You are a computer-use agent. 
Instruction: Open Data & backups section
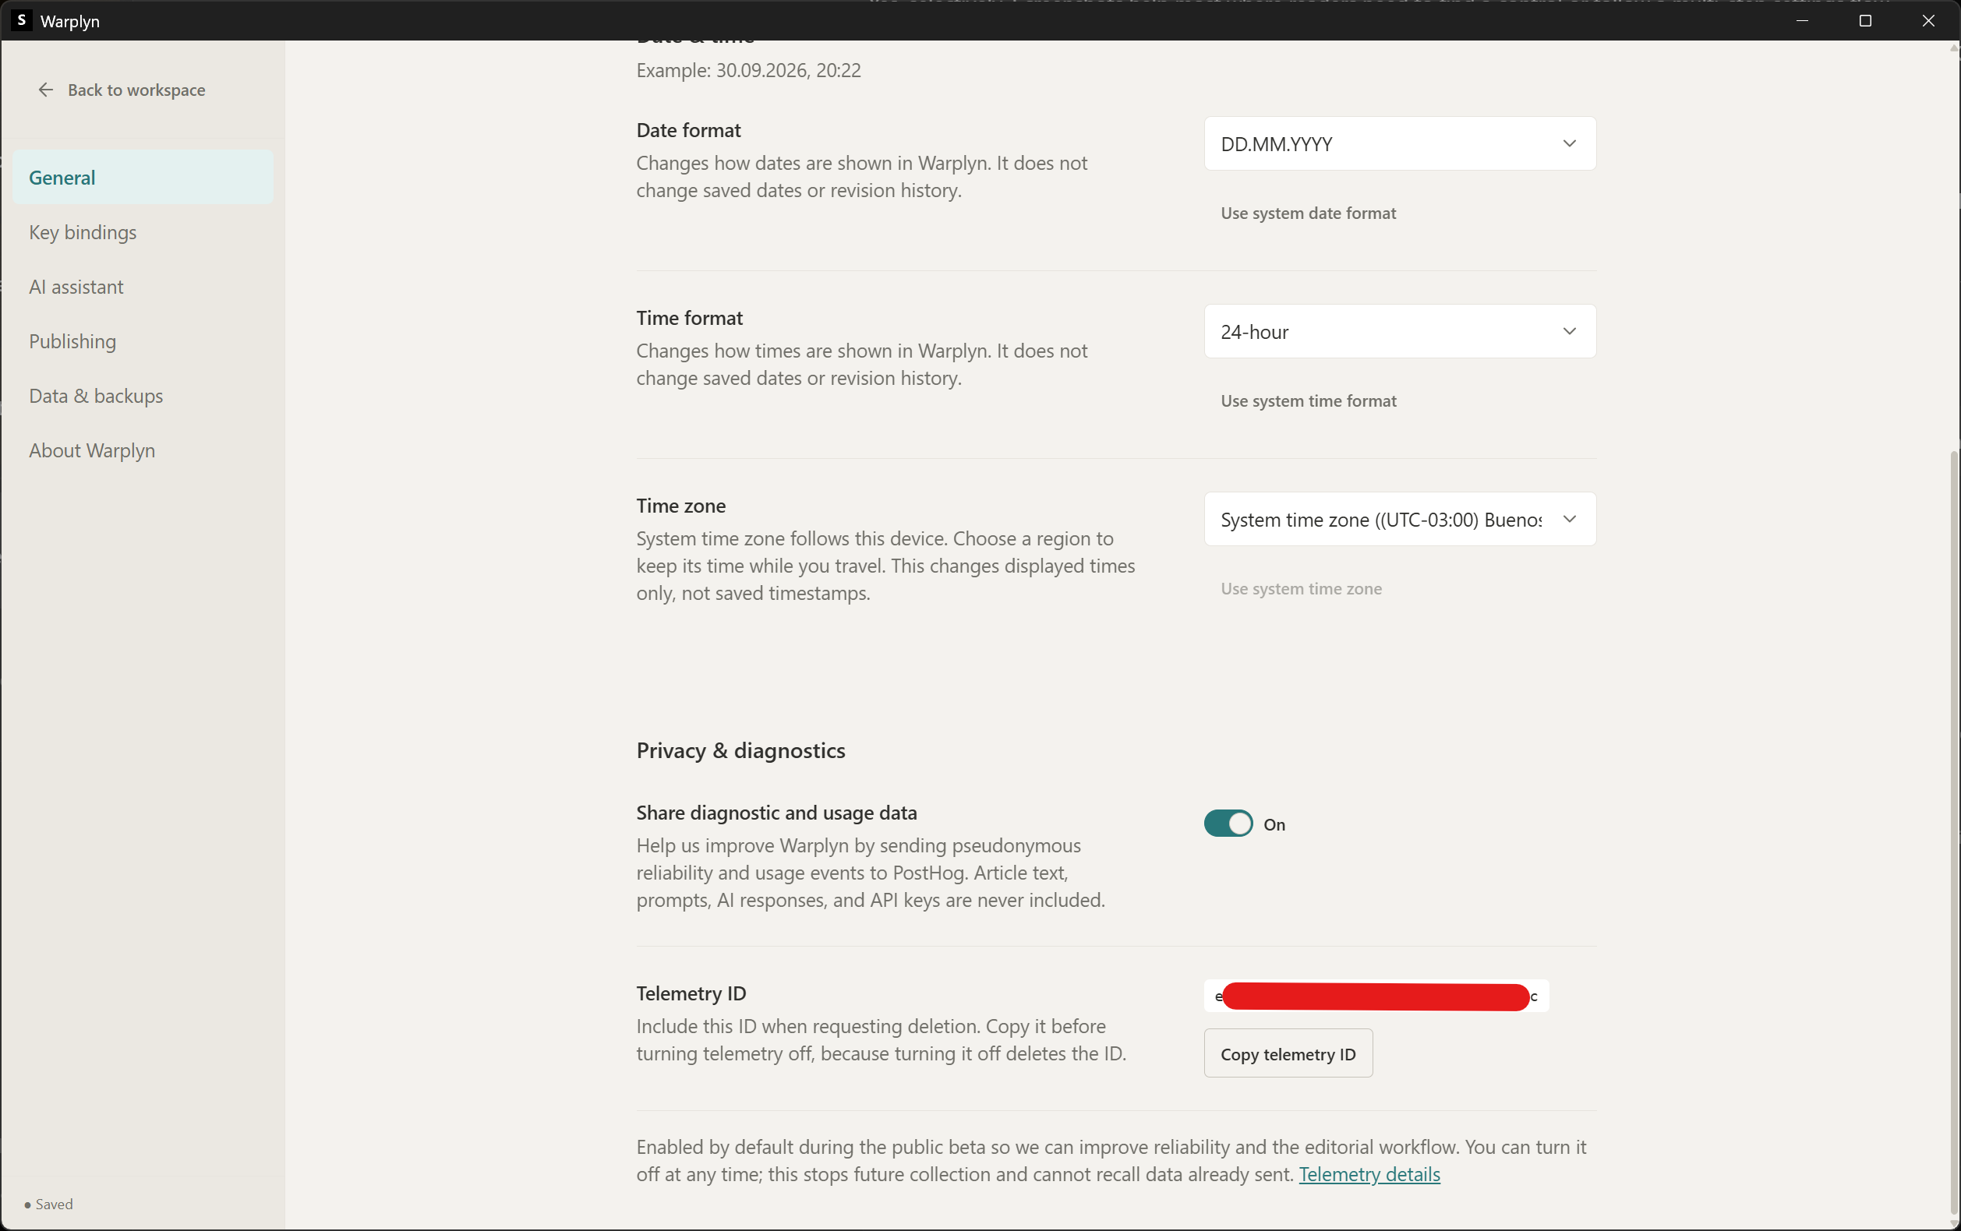tap(143, 396)
